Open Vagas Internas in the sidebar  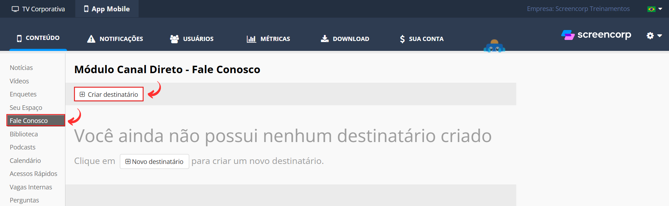[x=31, y=187]
